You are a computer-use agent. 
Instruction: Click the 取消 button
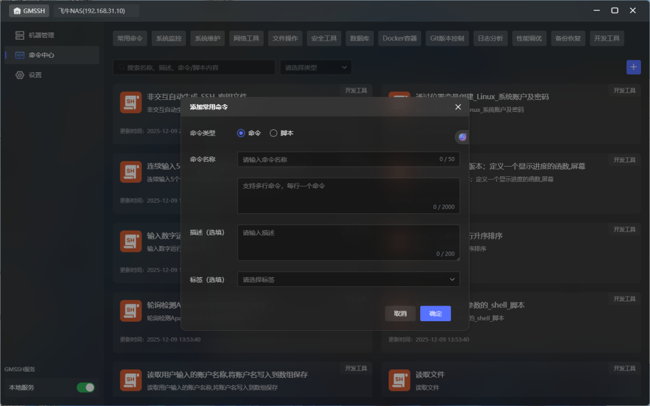tap(400, 313)
